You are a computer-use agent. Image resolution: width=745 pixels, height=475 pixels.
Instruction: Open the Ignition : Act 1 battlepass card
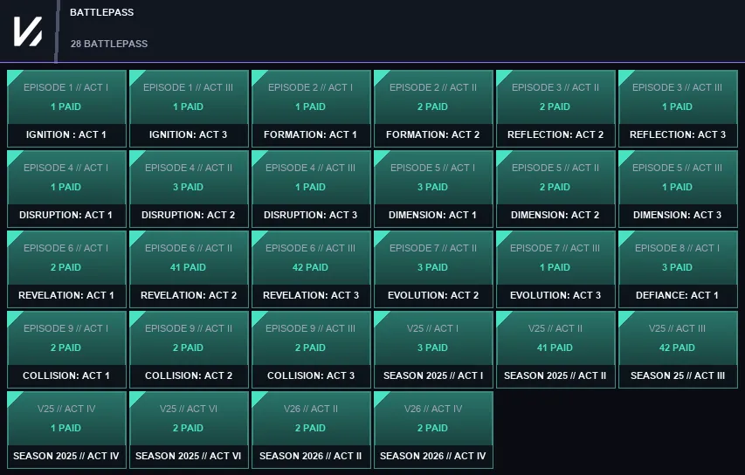(x=66, y=109)
